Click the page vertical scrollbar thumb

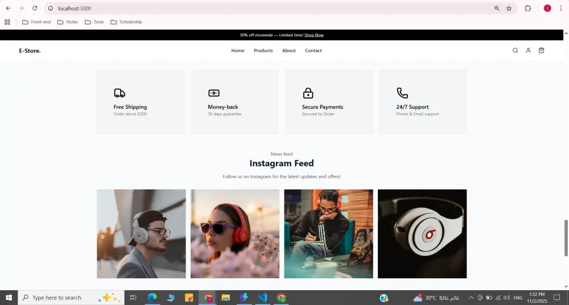[x=566, y=238]
